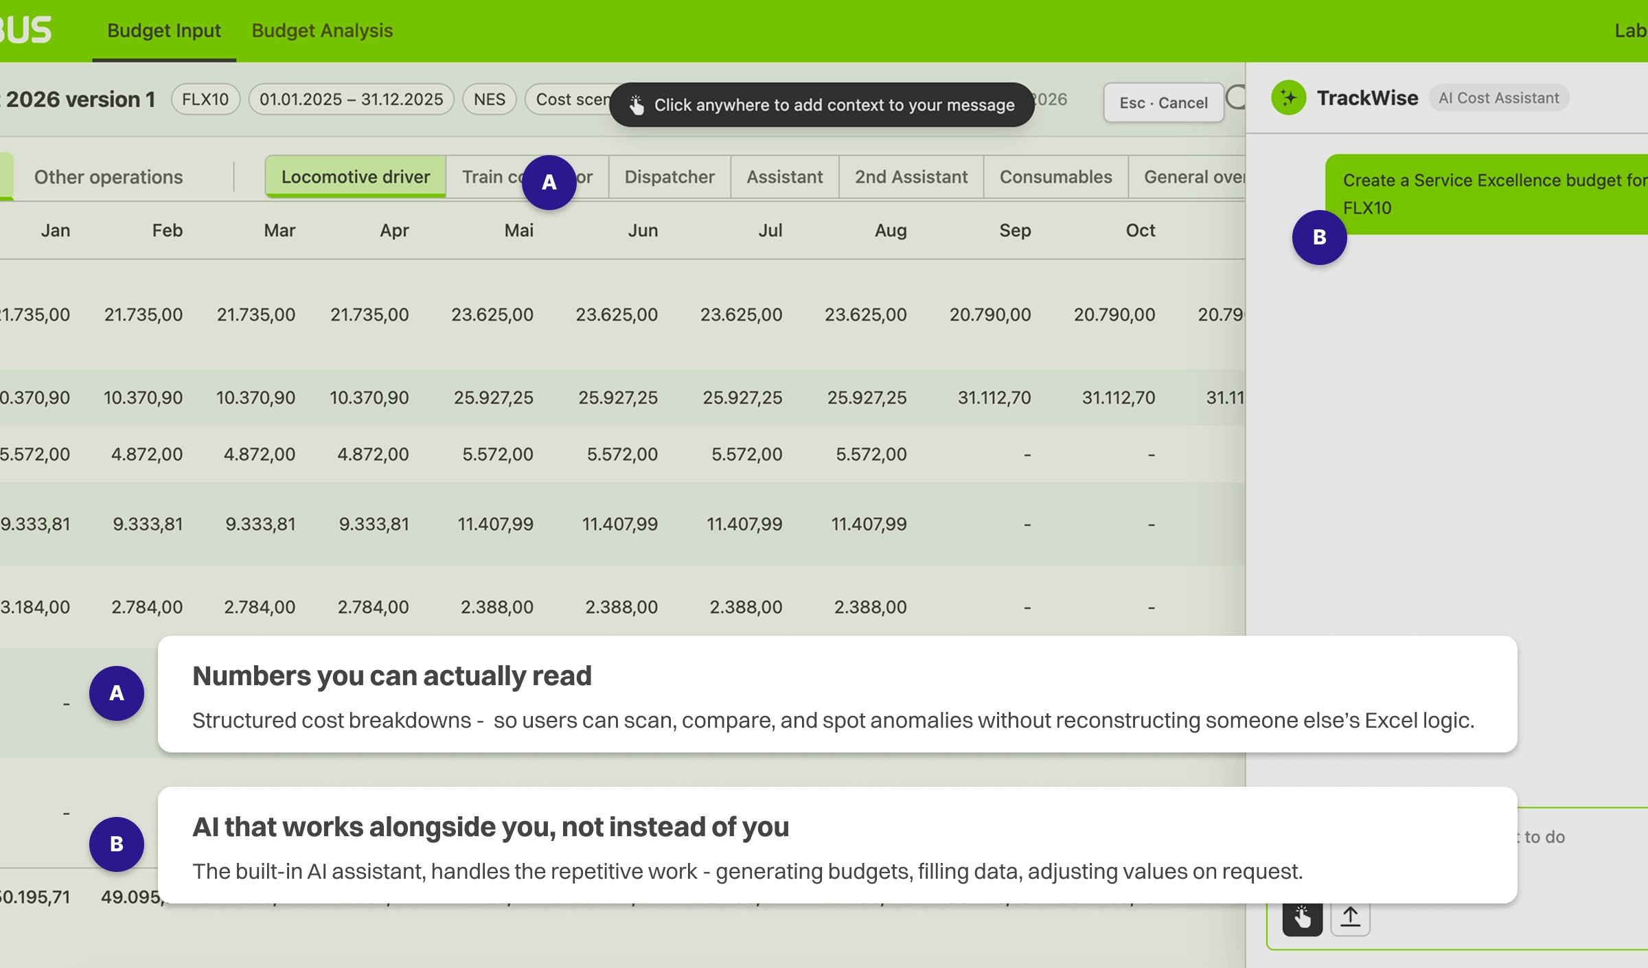Screen dimensions: 1648x968
Task: Click blue marker B near chat message
Action: coord(1319,237)
